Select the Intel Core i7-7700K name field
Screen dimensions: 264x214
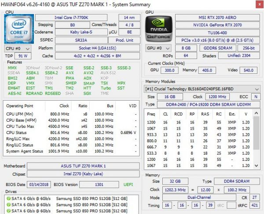[x=71, y=18]
